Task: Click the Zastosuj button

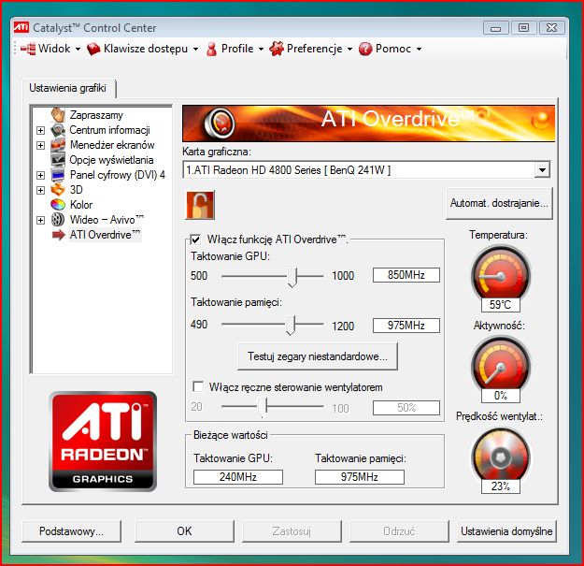Action: click(292, 531)
